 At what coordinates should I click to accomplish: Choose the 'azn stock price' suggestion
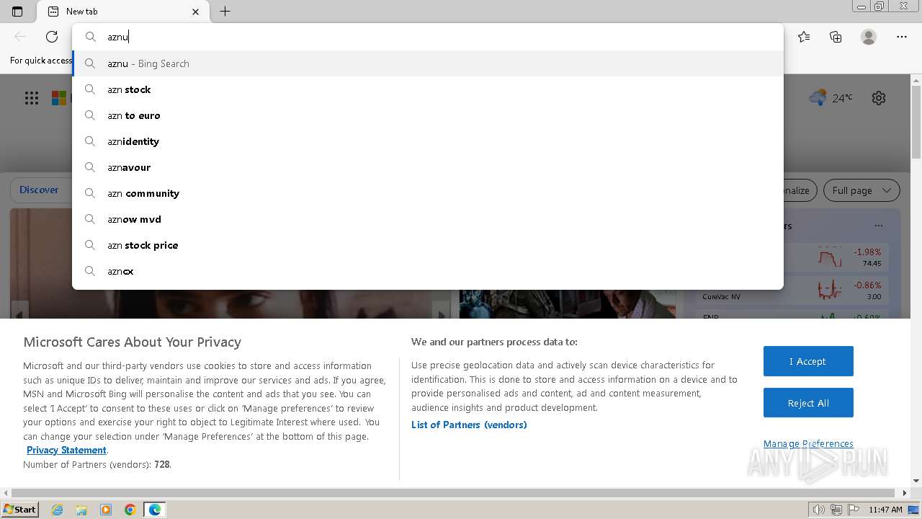click(x=428, y=245)
